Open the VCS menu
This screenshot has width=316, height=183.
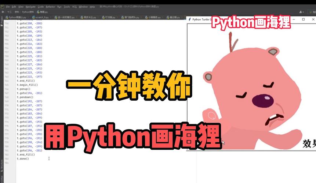(75, 7)
